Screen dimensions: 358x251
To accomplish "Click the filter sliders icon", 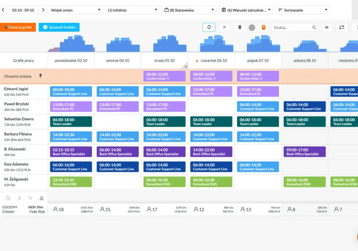I will point(342,27).
